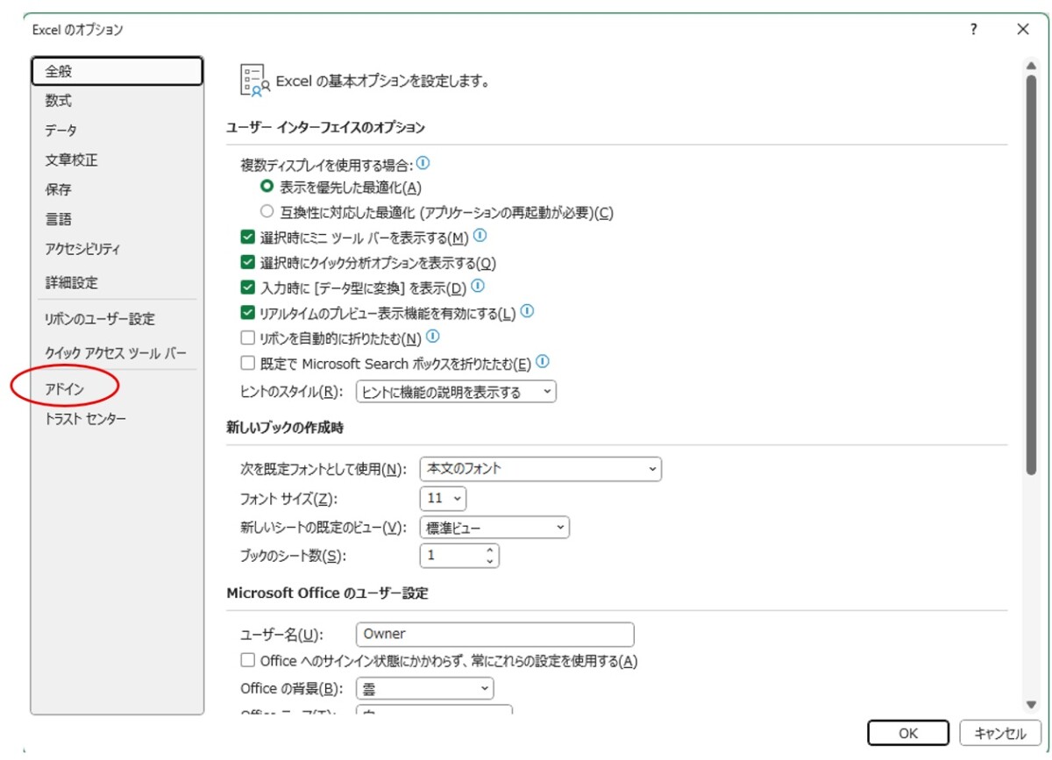Open the 全般 category
1052x760 pixels.
[x=117, y=71]
